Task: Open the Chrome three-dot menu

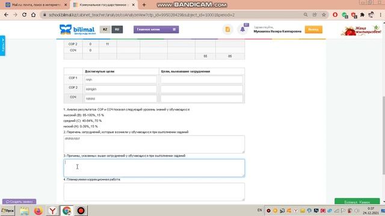Action: (x=381, y=15)
